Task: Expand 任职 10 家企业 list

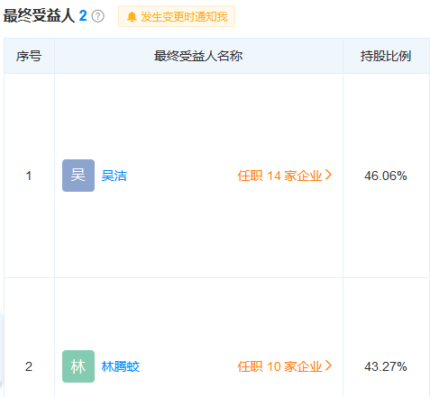Action: pyautogui.click(x=285, y=366)
